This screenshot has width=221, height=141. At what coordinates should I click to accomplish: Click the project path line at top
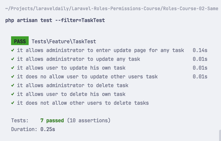coord(112,8)
